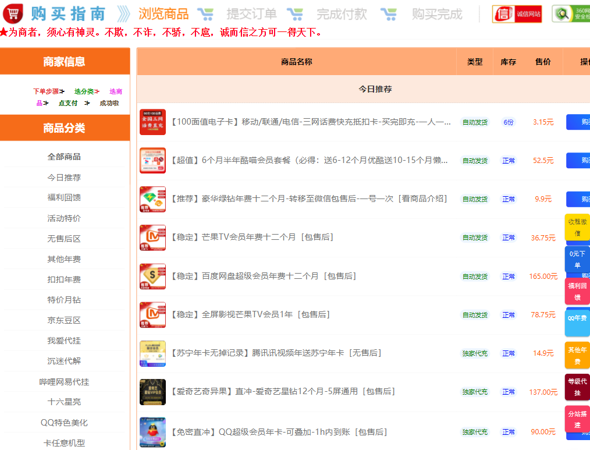
Task: Open the 豪华绿钻年费 product thumbnail
Action: coord(153,199)
